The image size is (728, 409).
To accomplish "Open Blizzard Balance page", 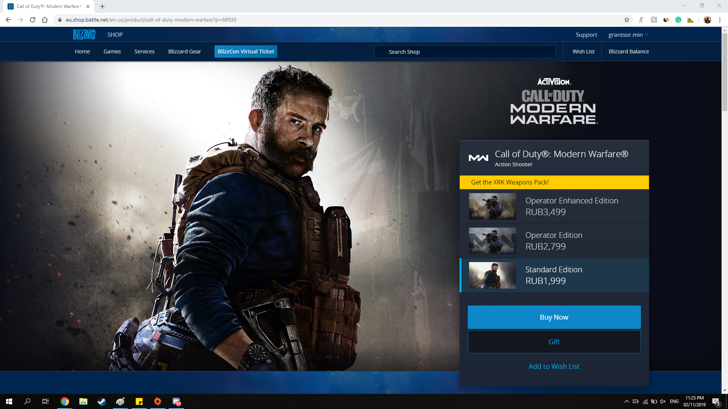I will (629, 52).
